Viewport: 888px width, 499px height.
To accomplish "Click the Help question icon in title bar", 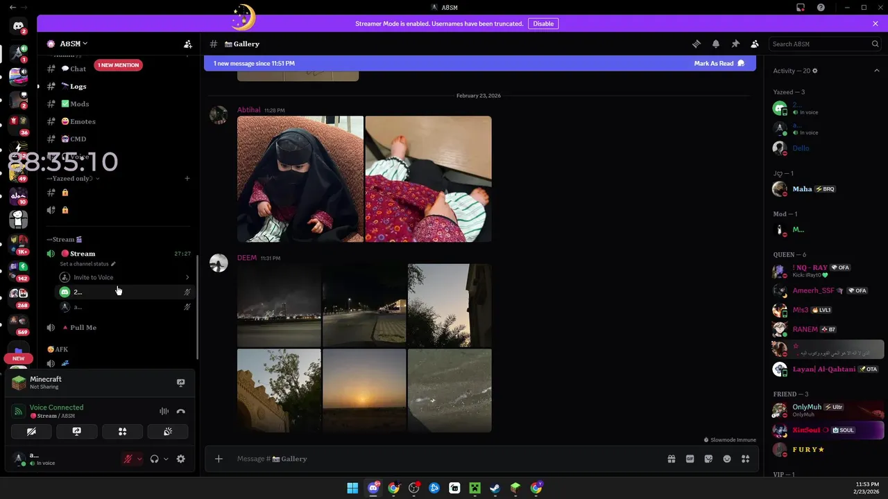I will [x=821, y=8].
